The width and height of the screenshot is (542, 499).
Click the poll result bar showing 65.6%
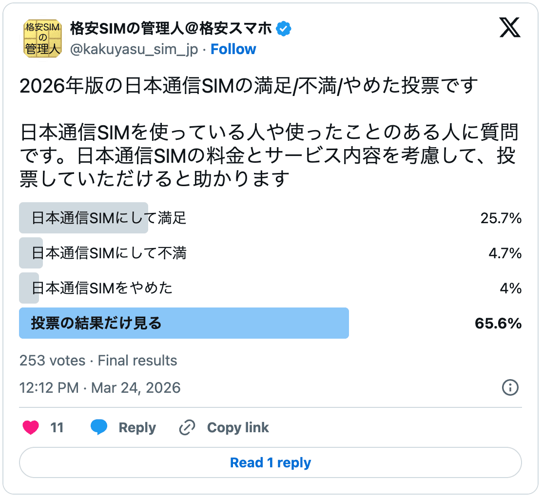click(183, 323)
